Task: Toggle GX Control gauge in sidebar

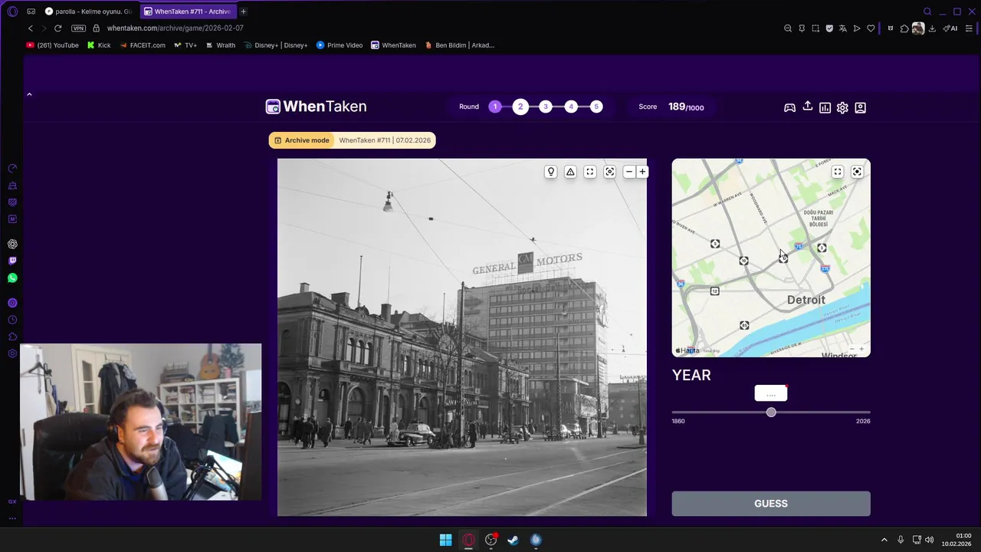Action: click(12, 169)
